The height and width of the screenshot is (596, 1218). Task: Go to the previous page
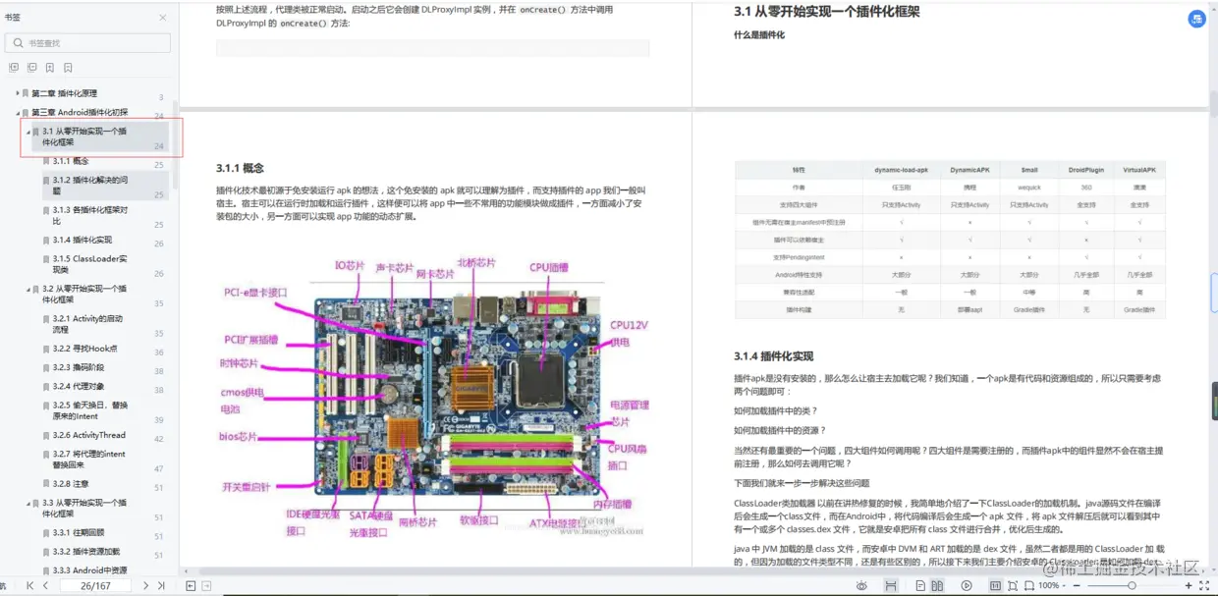(x=45, y=586)
